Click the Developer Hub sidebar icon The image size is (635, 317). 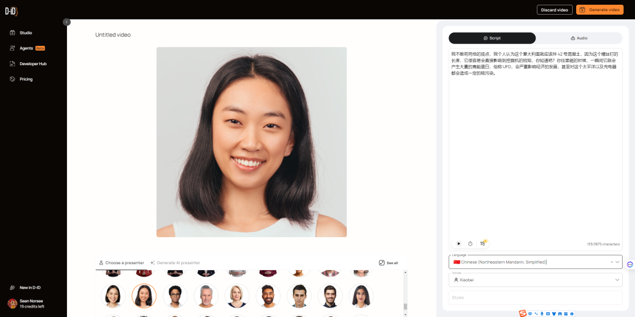pyautogui.click(x=12, y=63)
